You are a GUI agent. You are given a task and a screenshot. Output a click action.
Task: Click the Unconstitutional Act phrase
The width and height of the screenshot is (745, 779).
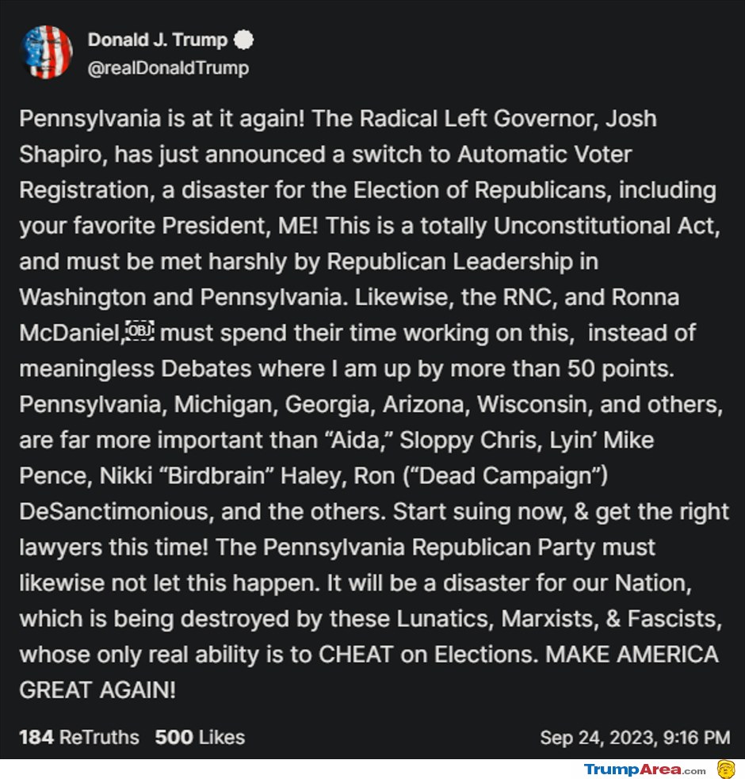[607, 226]
